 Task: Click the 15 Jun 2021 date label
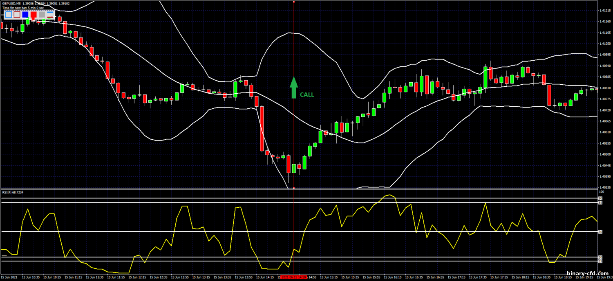pos(9,277)
